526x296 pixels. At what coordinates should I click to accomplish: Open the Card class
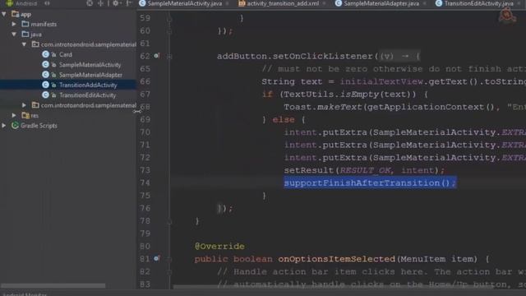66,55
